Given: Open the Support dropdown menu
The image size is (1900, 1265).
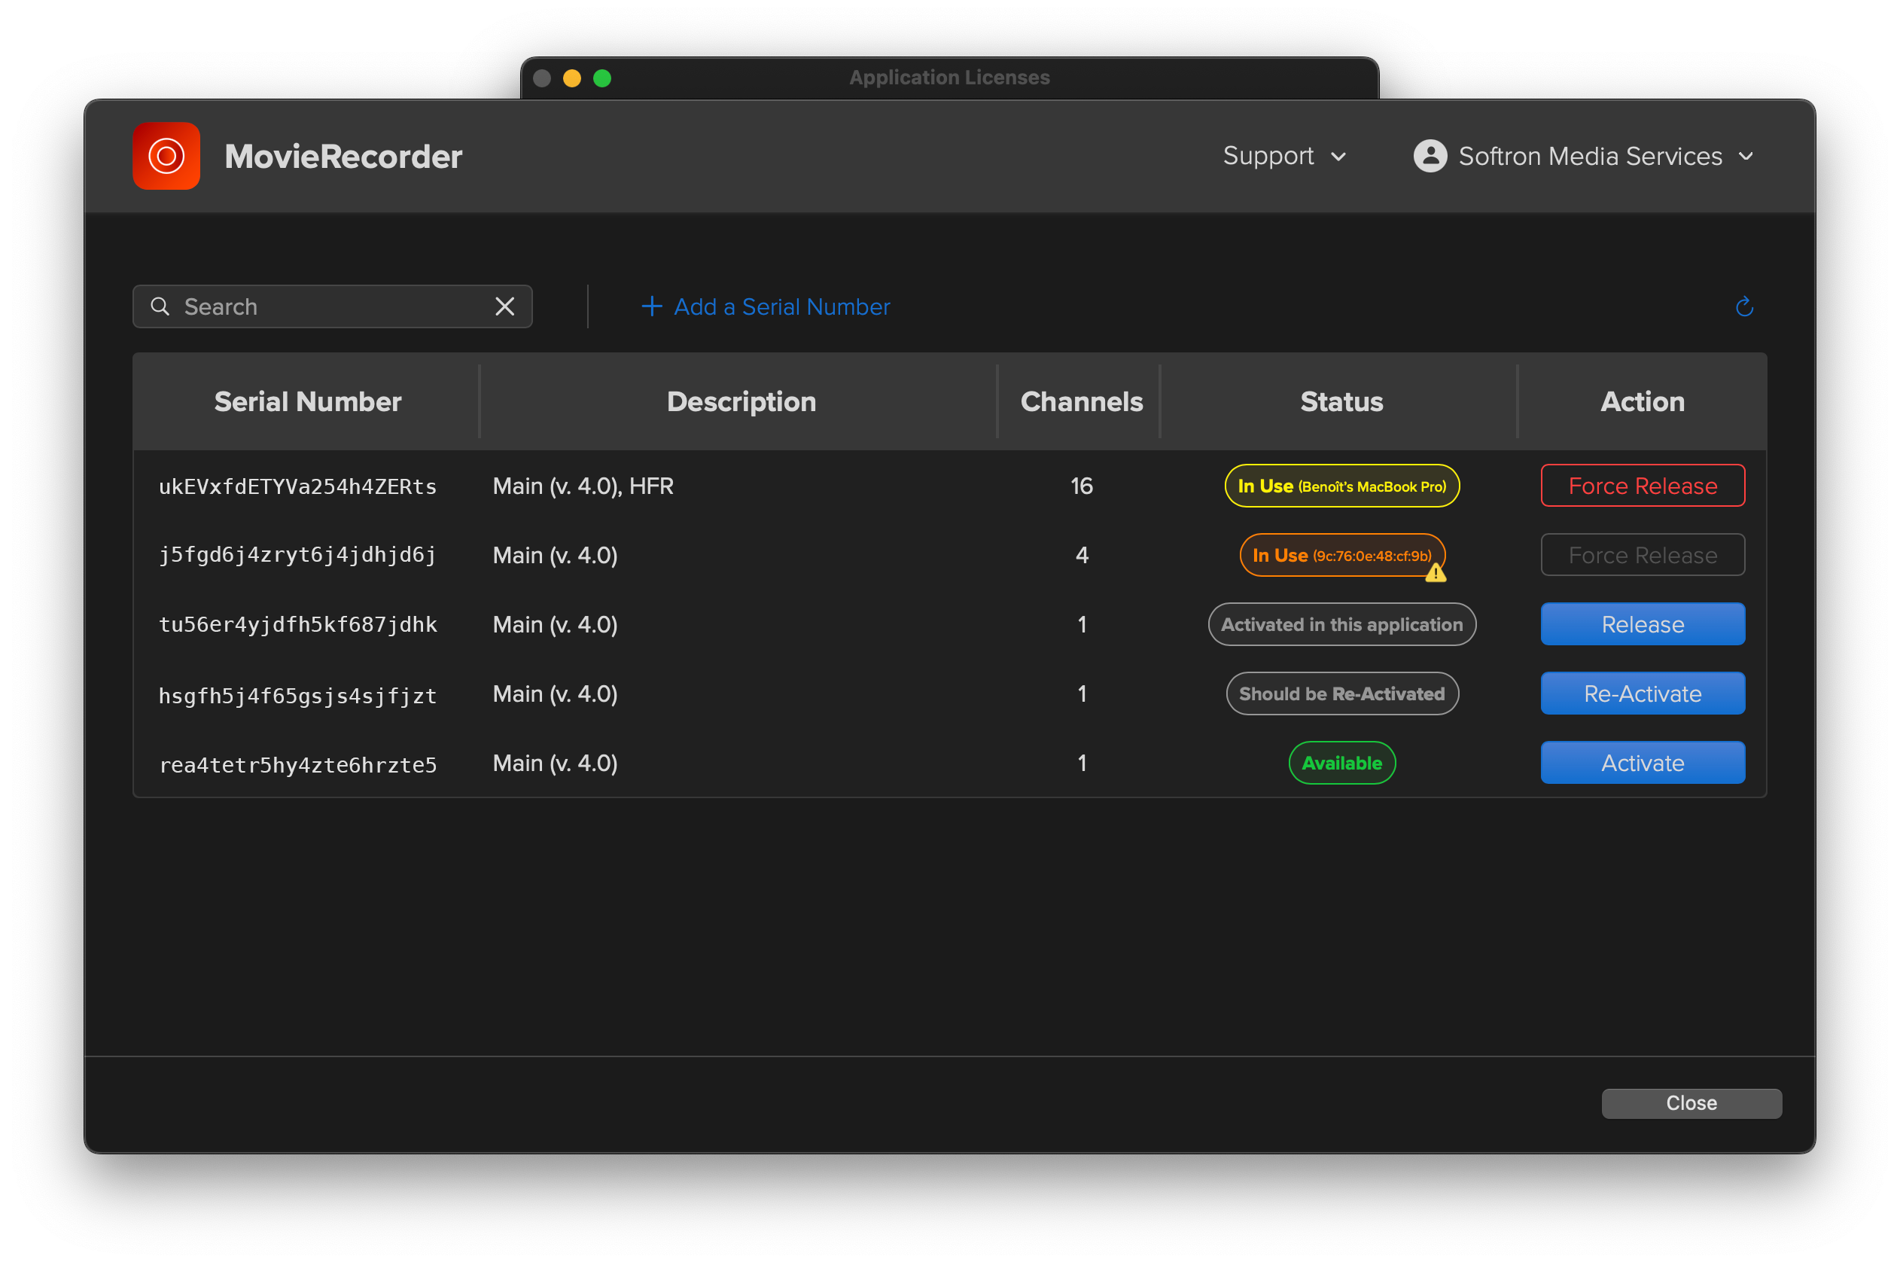Looking at the screenshot, I should (1284, 156).
